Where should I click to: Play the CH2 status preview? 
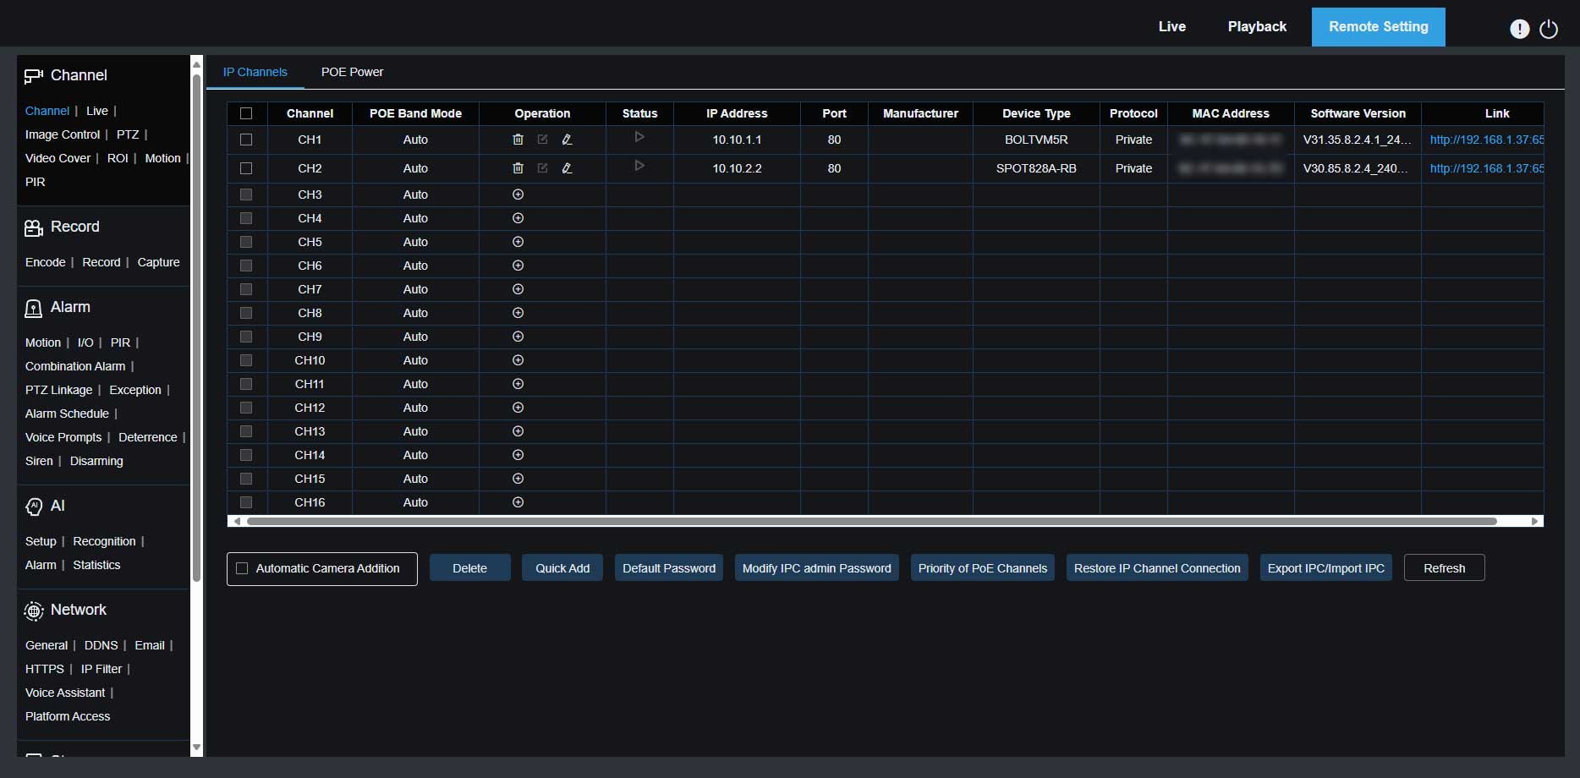point(639,166)
